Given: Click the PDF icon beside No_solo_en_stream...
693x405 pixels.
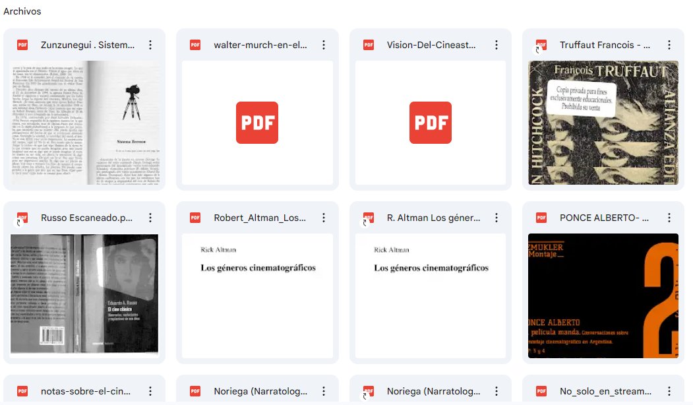Looking at the screenshot, I should (541, 391).
